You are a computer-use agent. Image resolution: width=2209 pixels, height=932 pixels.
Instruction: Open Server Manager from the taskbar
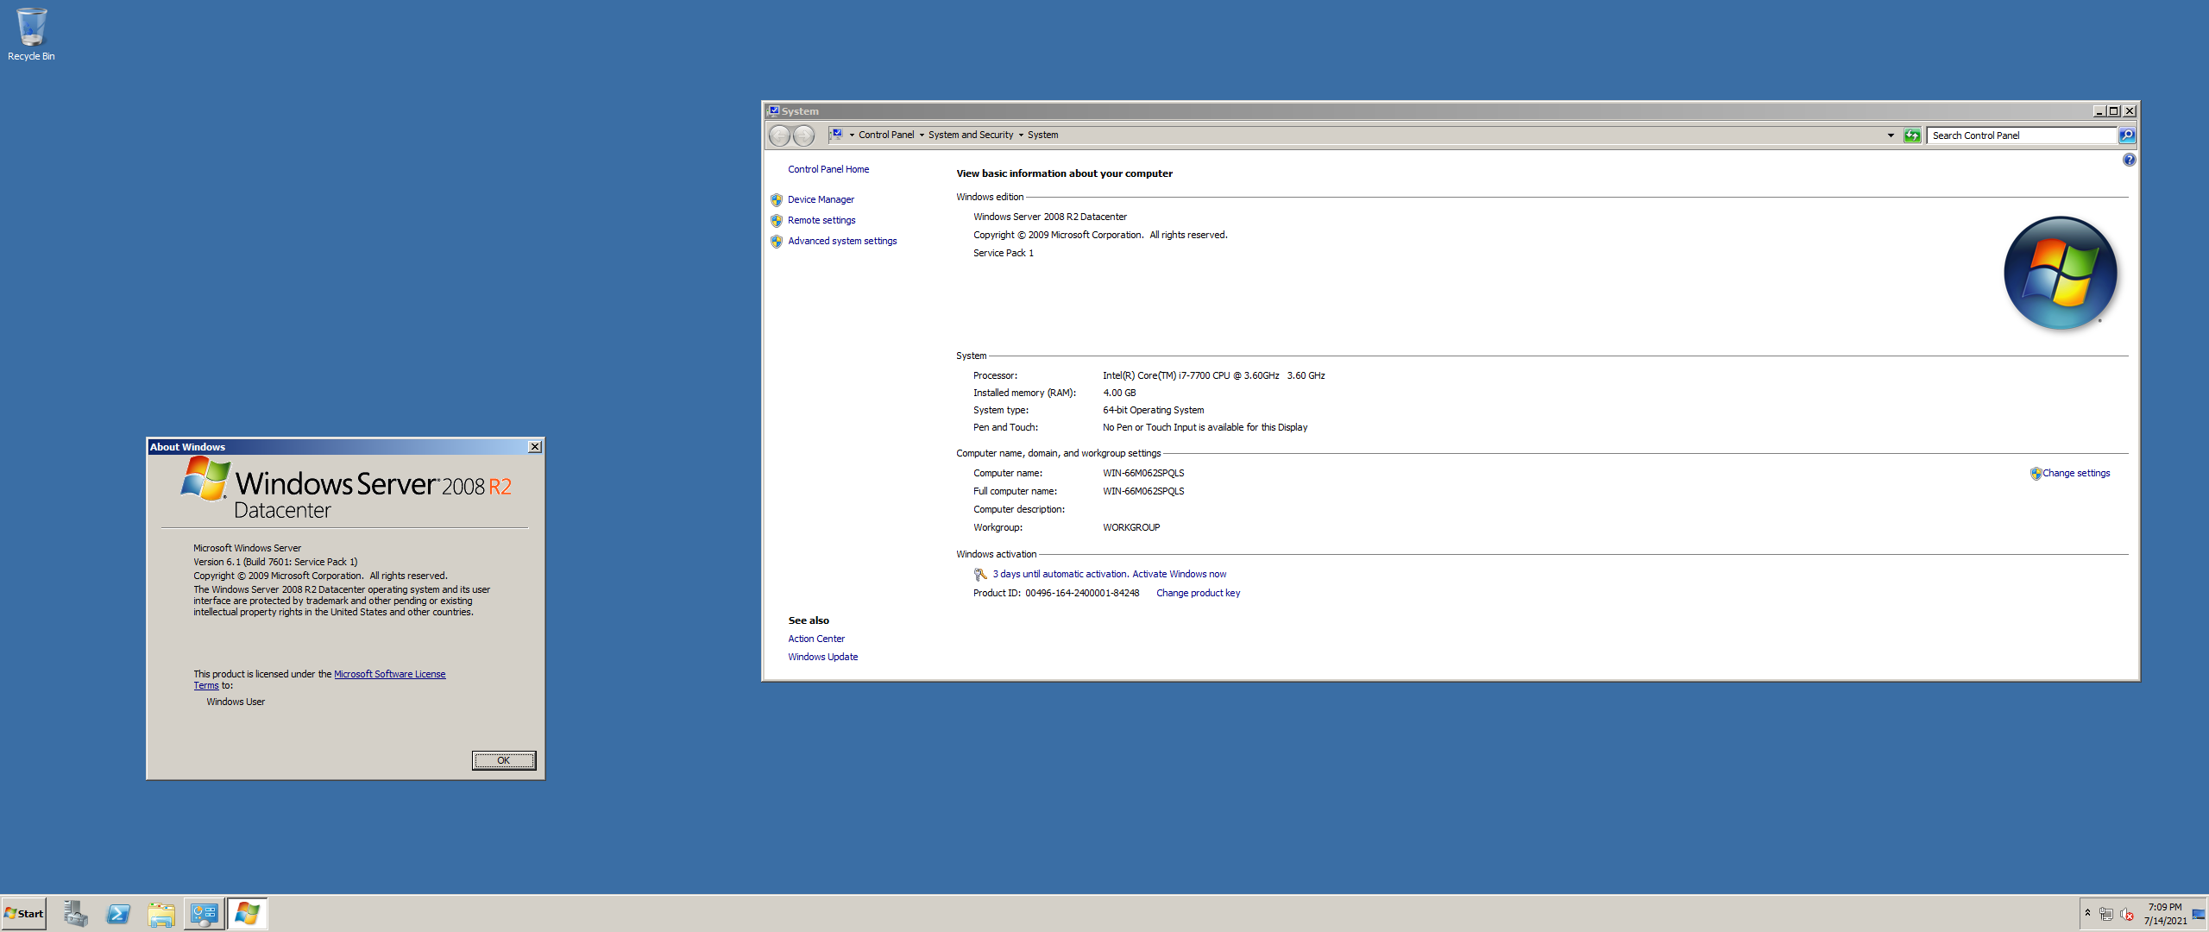point(76,914)
